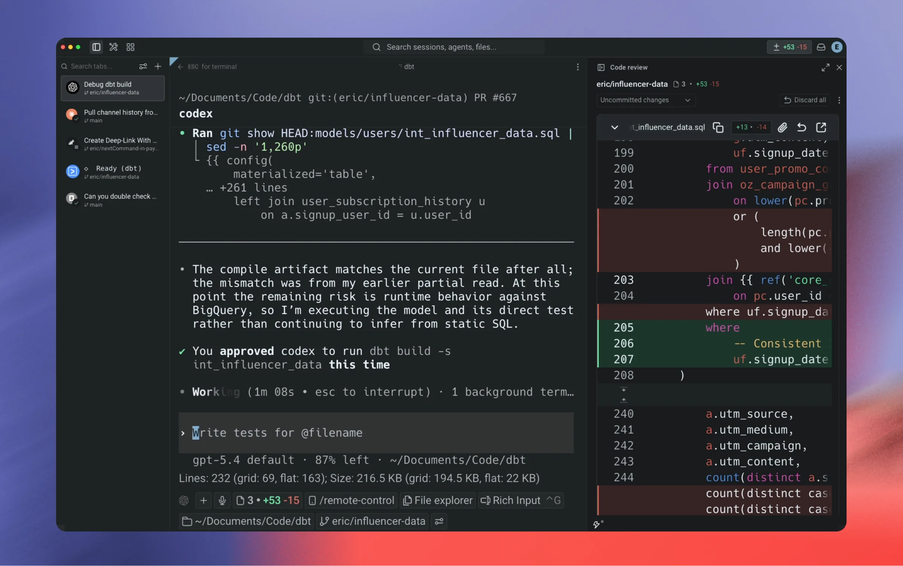Attach file diff with paperclip icon
903x566 pixels.
pyautogui.click(x=783, y=127)
